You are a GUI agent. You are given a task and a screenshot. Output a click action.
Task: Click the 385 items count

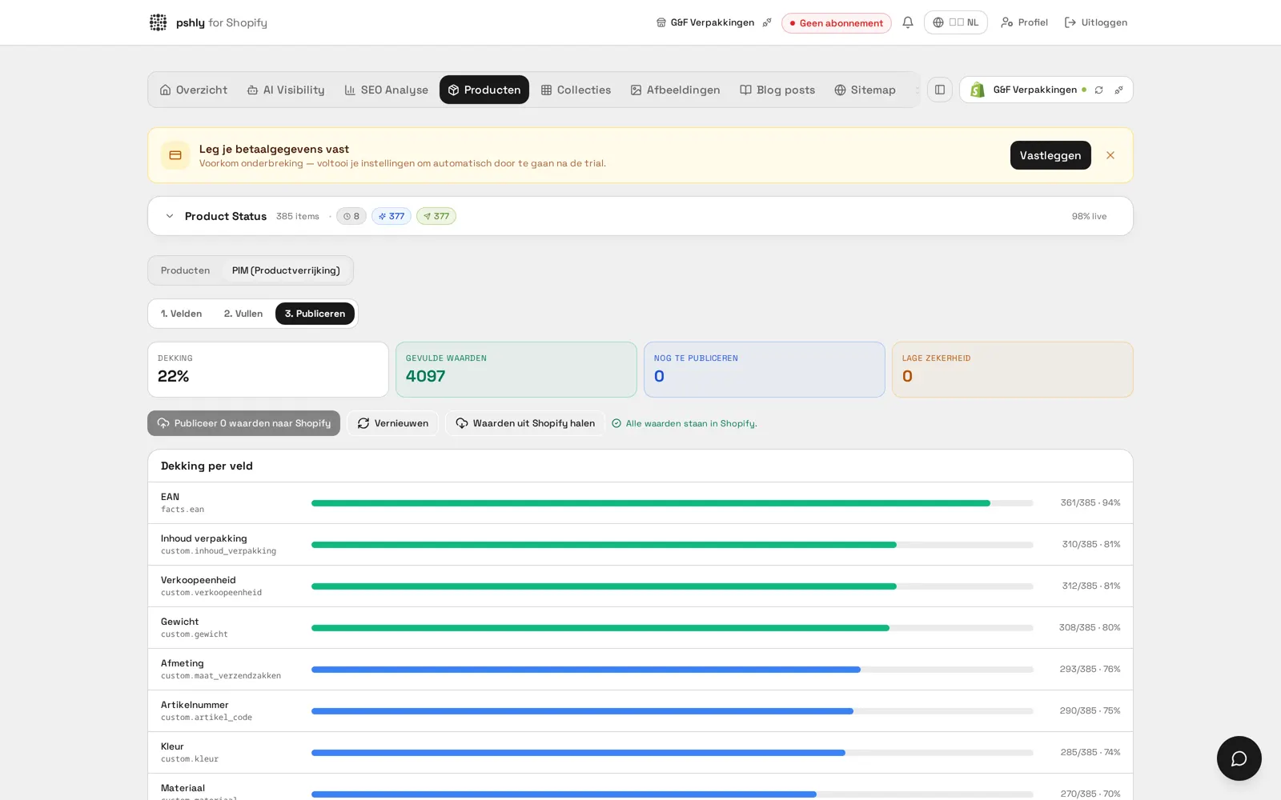298,216
